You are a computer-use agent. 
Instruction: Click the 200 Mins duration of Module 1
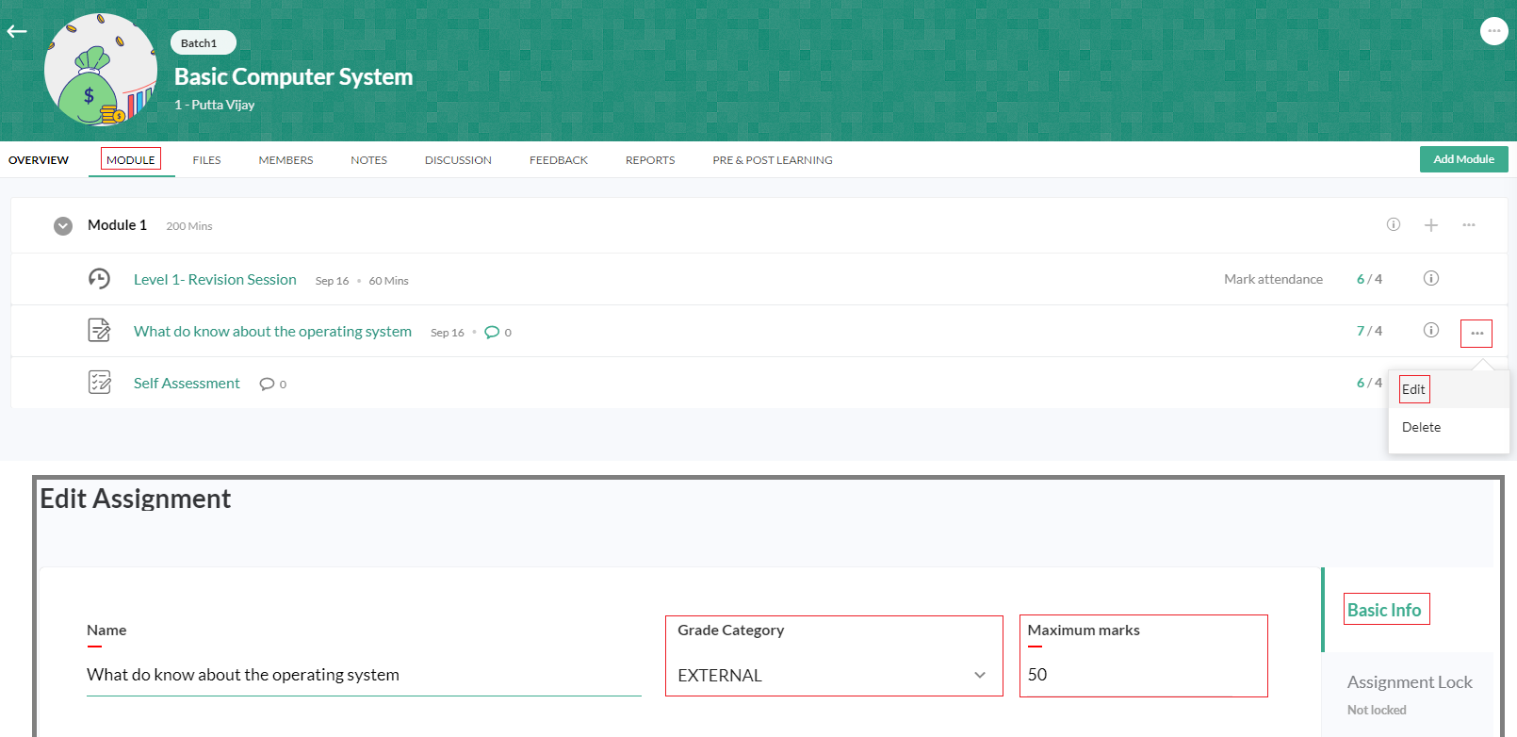tap(189, 226)
